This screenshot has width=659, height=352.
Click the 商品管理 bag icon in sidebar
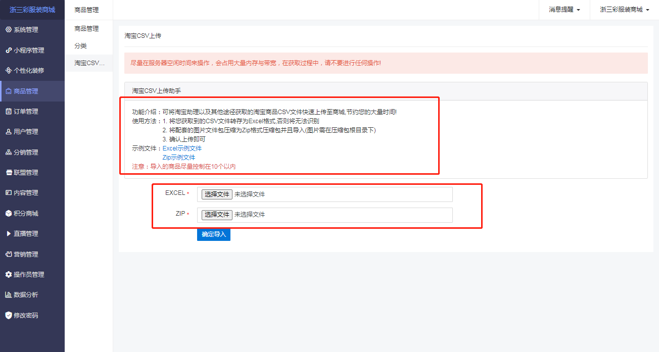9,91
